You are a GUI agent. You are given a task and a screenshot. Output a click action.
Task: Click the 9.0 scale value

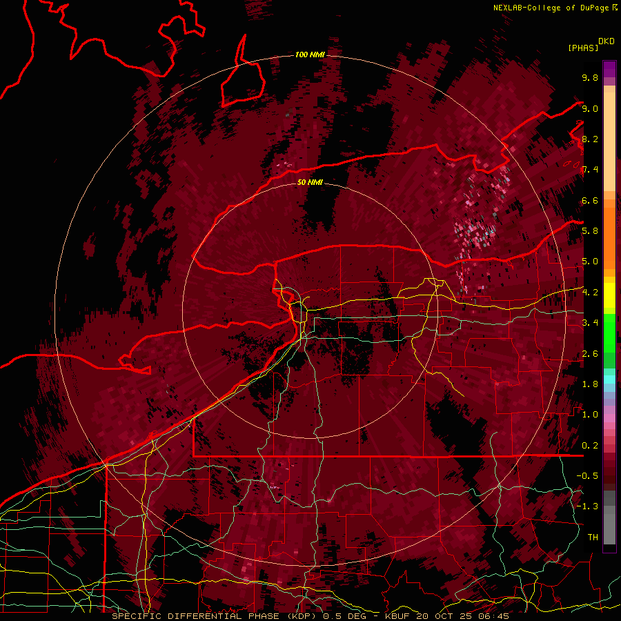(x=590, y=108)
